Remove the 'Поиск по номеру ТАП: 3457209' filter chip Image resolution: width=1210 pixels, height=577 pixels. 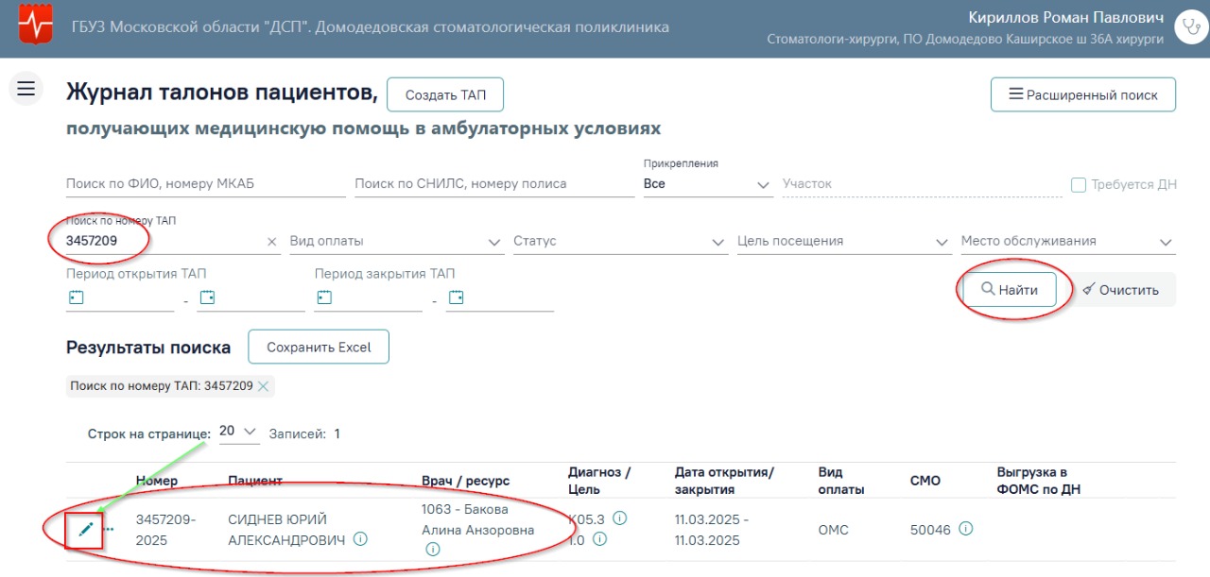(264, 385)
